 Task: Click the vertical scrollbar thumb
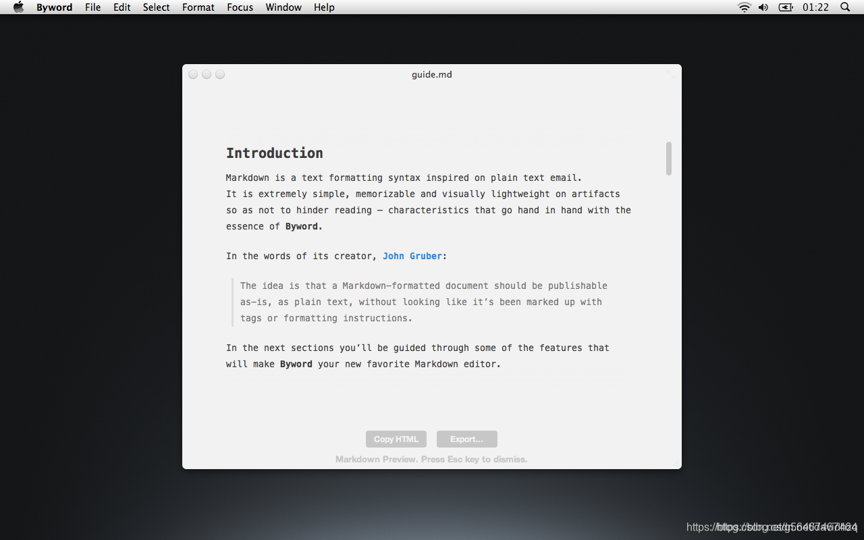coord(669,159)
